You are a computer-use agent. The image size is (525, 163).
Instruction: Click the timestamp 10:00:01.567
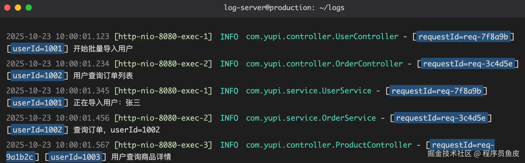click(82, 145)
